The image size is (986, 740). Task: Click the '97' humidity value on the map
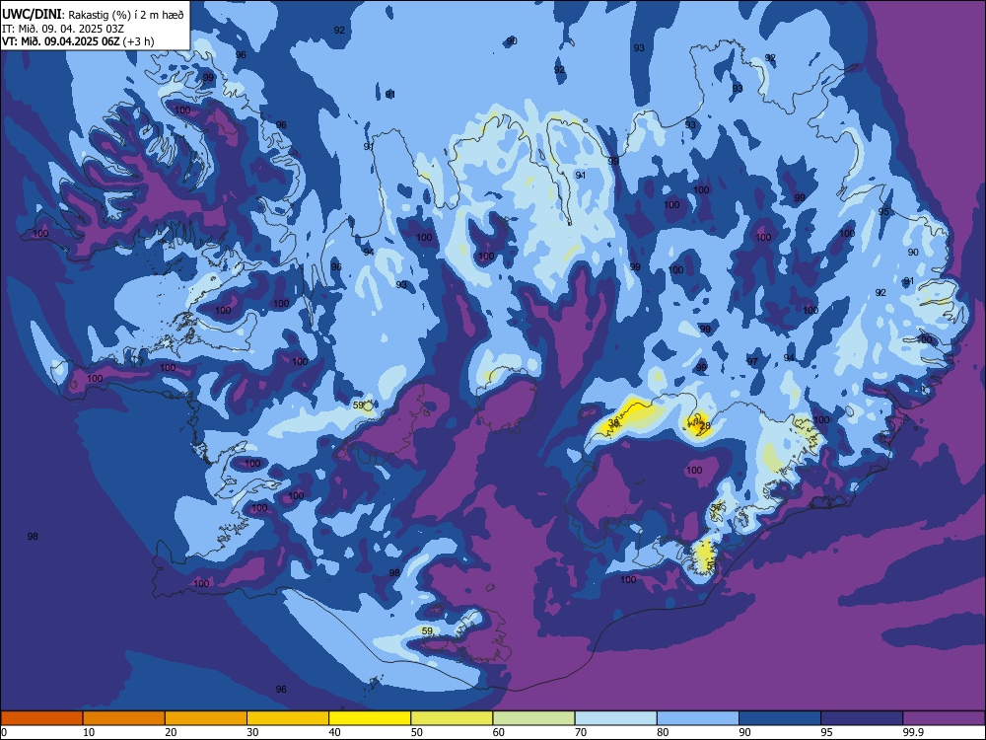pyautogui.click(x=752, y=362)
